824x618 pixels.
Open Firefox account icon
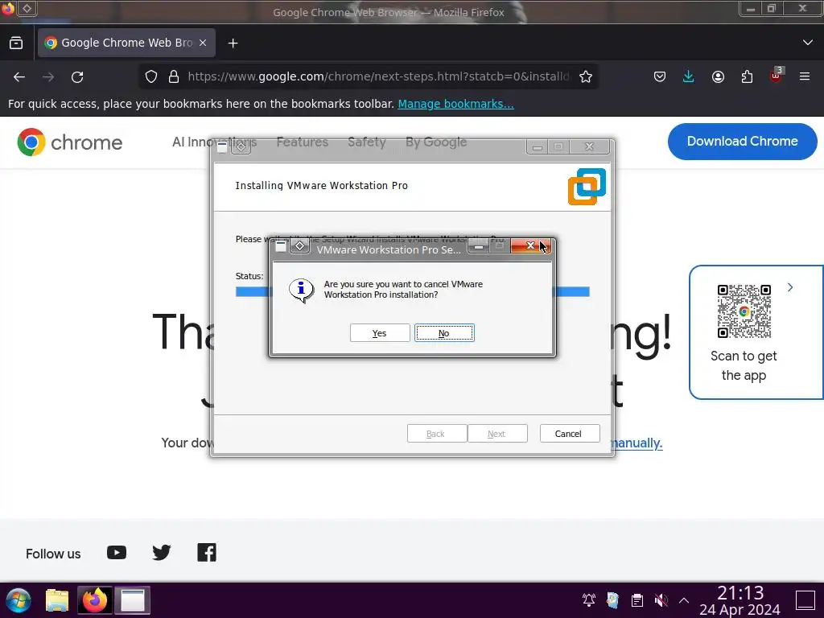(718, 76)
